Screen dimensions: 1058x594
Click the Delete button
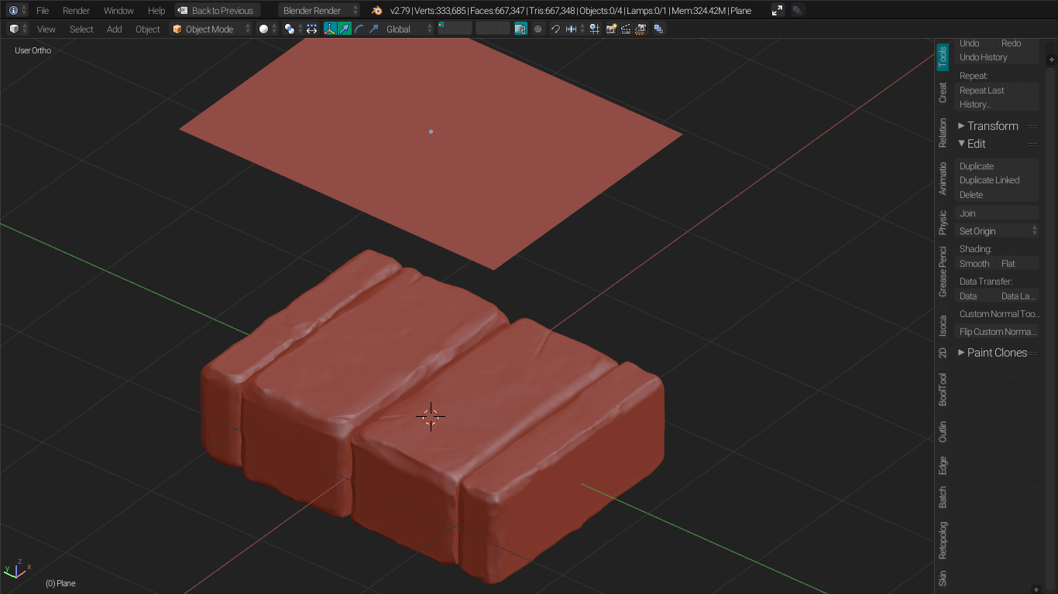click(997, 195)
